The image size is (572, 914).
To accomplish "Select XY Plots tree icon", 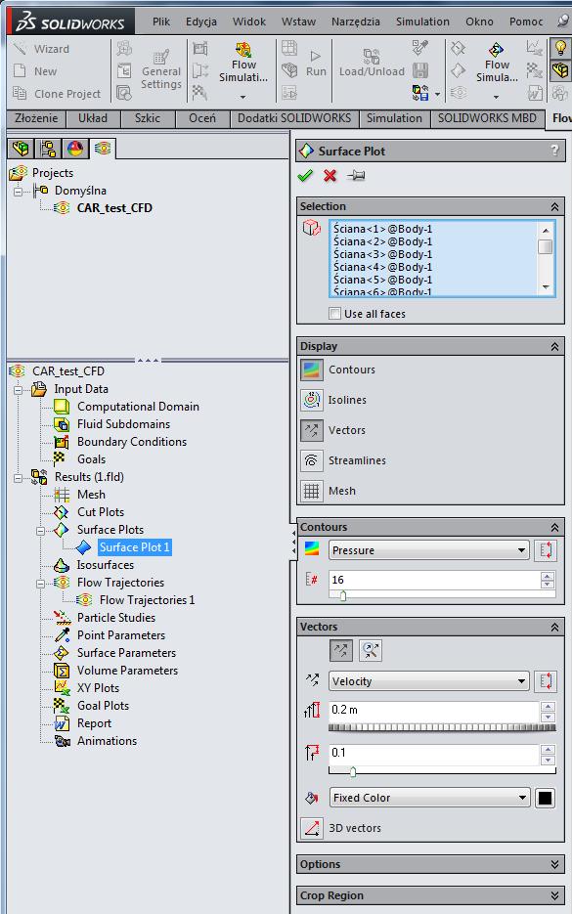I will (x=62, y=688).
